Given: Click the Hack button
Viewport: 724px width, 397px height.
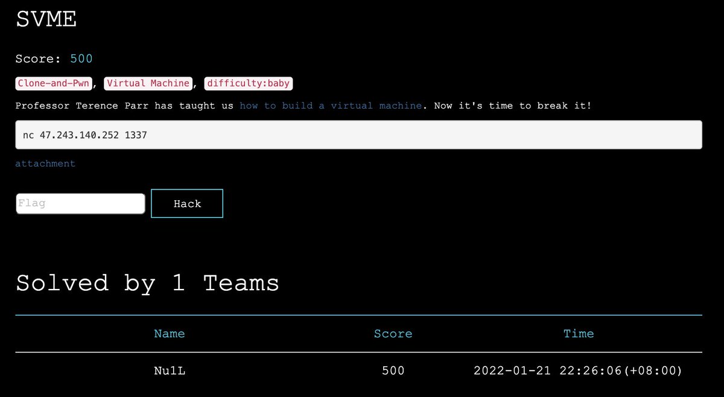Looking at the screenshot, I should tap(186, 203).
